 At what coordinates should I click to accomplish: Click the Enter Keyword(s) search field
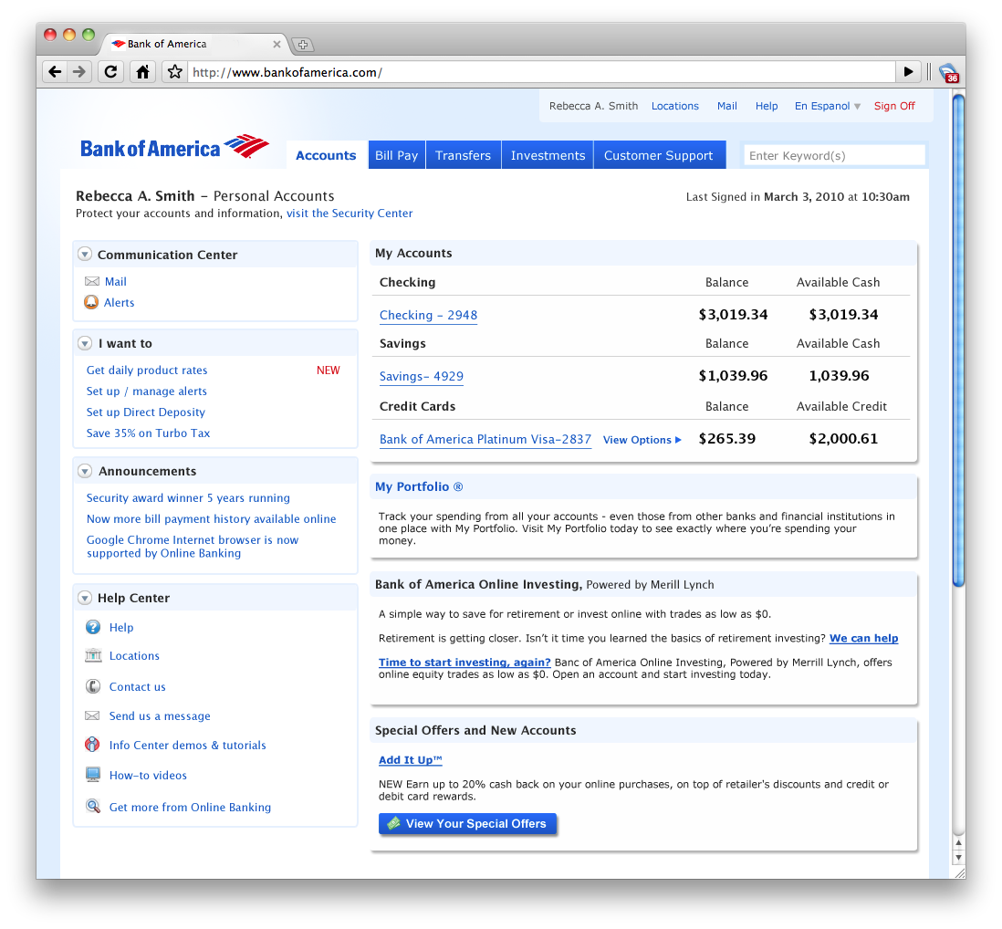(833, 154)
